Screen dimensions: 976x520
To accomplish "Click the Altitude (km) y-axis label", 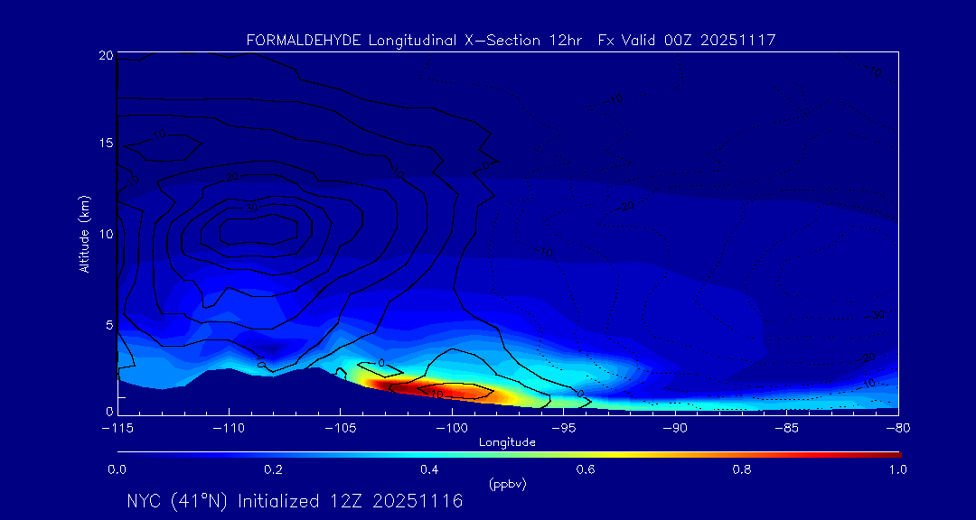I will pos(84,234).
